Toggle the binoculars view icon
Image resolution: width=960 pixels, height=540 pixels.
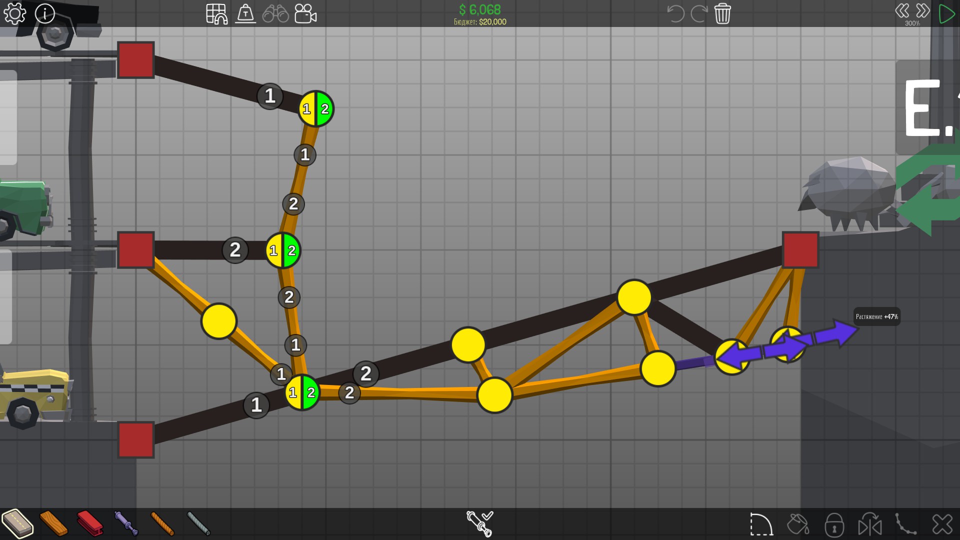(275, 13)
